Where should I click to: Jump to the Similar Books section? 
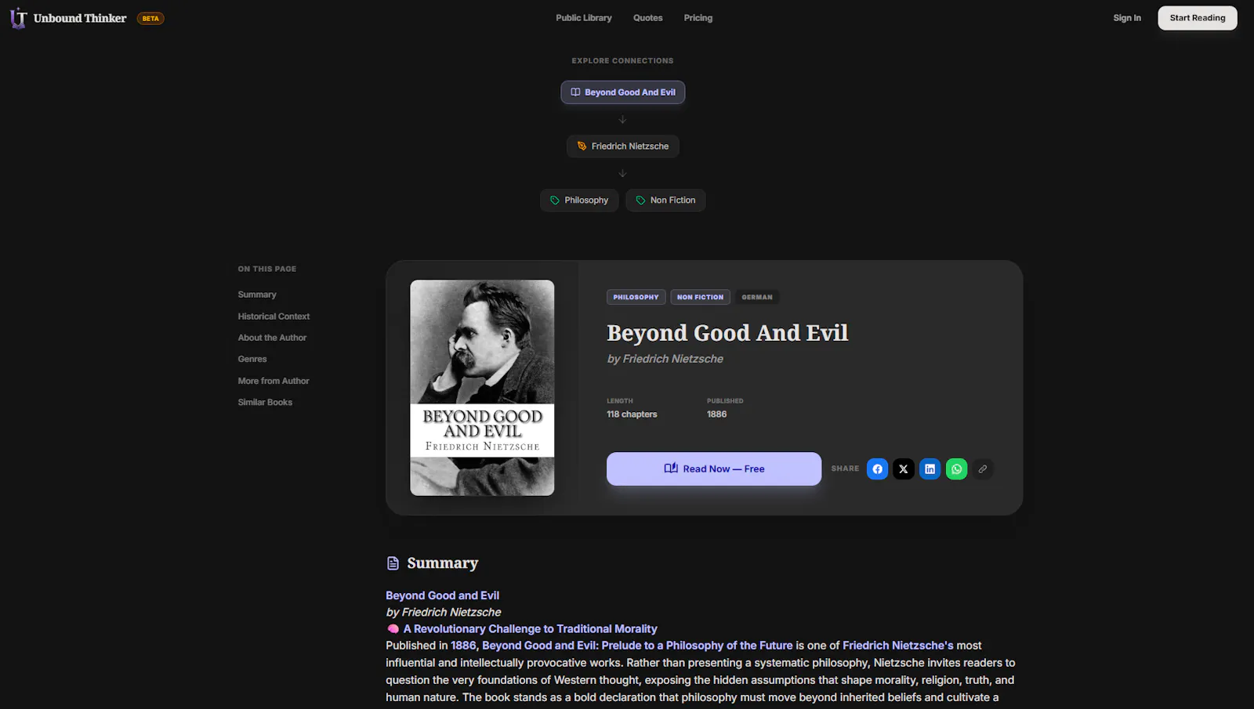click(x=265, y=402)
